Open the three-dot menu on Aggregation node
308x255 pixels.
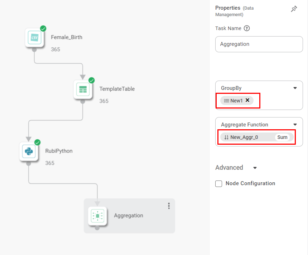(169, 206)
